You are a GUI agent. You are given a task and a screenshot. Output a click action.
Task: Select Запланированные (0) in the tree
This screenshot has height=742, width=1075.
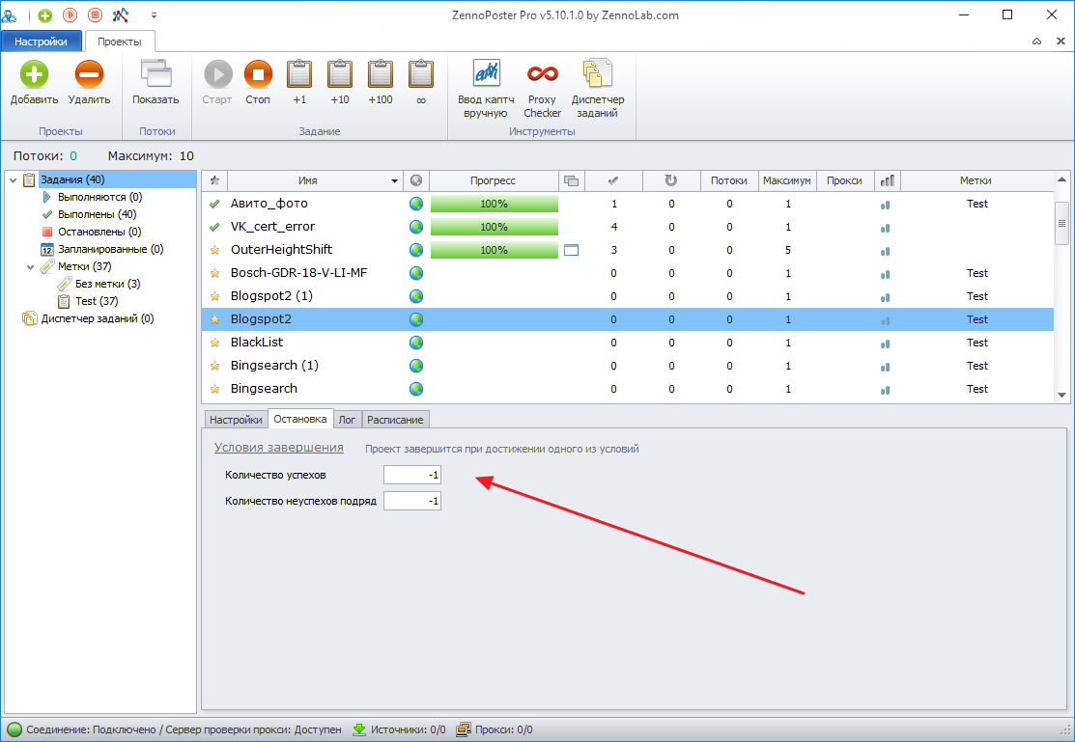(110, 249)
